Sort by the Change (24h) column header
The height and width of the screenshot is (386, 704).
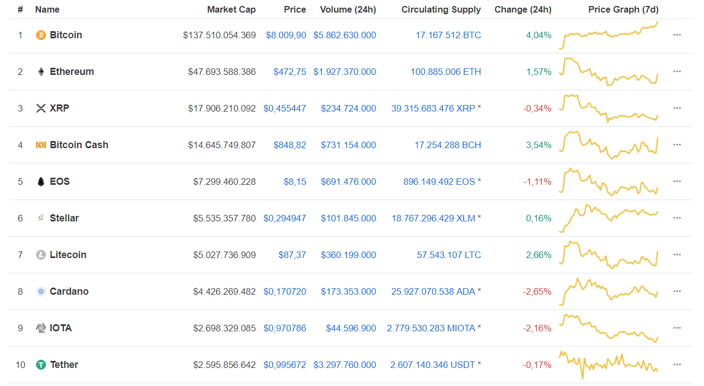[523, 9]
